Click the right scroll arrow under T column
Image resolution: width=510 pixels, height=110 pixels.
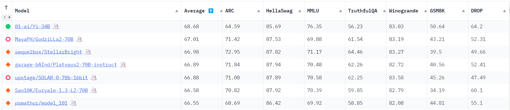pyautogui.click(x=9, y=17)
